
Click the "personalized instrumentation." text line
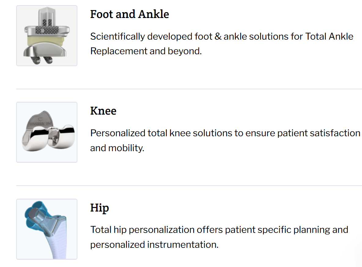pyautogui.click(x=154, y=245)
